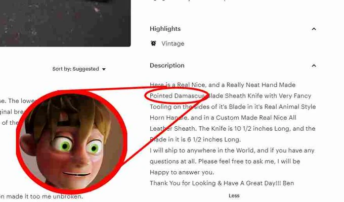This screenshot has height=202, width=344.
Task: Click the circled Pointed Damascus text
Action: click(177, 96)
